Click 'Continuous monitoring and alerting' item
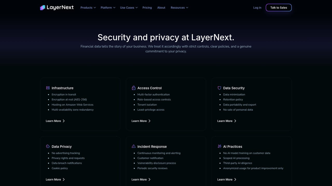Viewport: 332px width, 186px height. (x=159, y=153)
